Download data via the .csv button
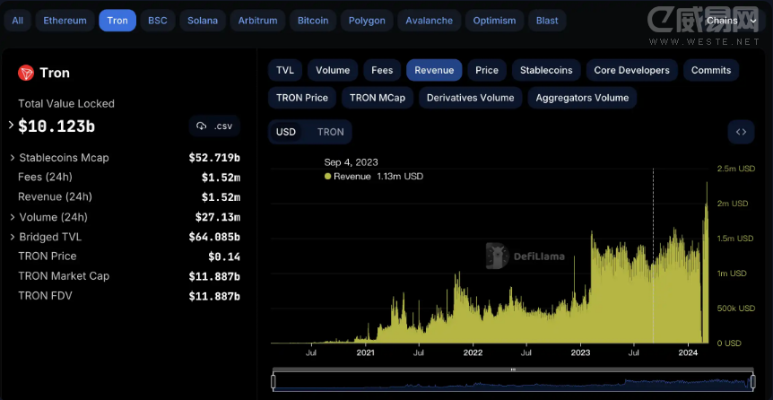Screen dimensions: 773x400 214,126
